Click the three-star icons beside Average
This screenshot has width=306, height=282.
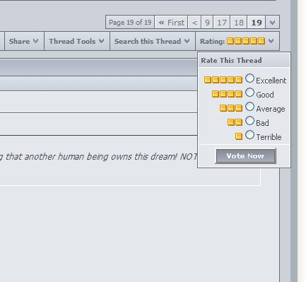click(231, 108)
